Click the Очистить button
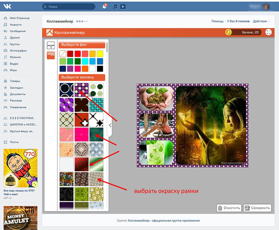 click(229, 208)
